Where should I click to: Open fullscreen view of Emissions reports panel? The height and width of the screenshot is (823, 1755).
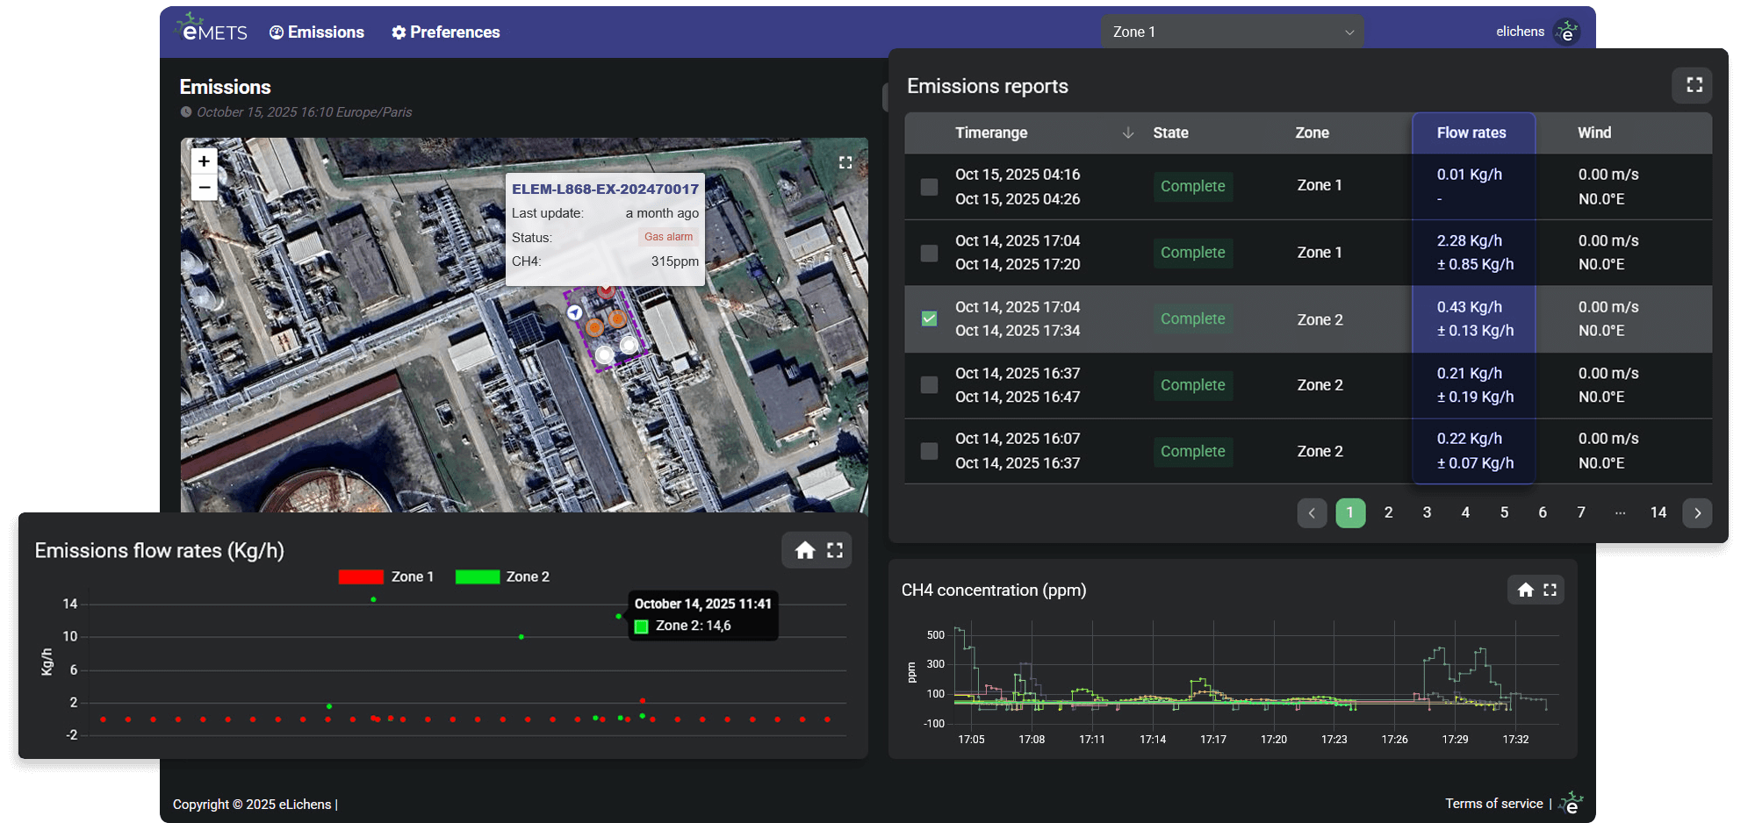[1693, 85]
